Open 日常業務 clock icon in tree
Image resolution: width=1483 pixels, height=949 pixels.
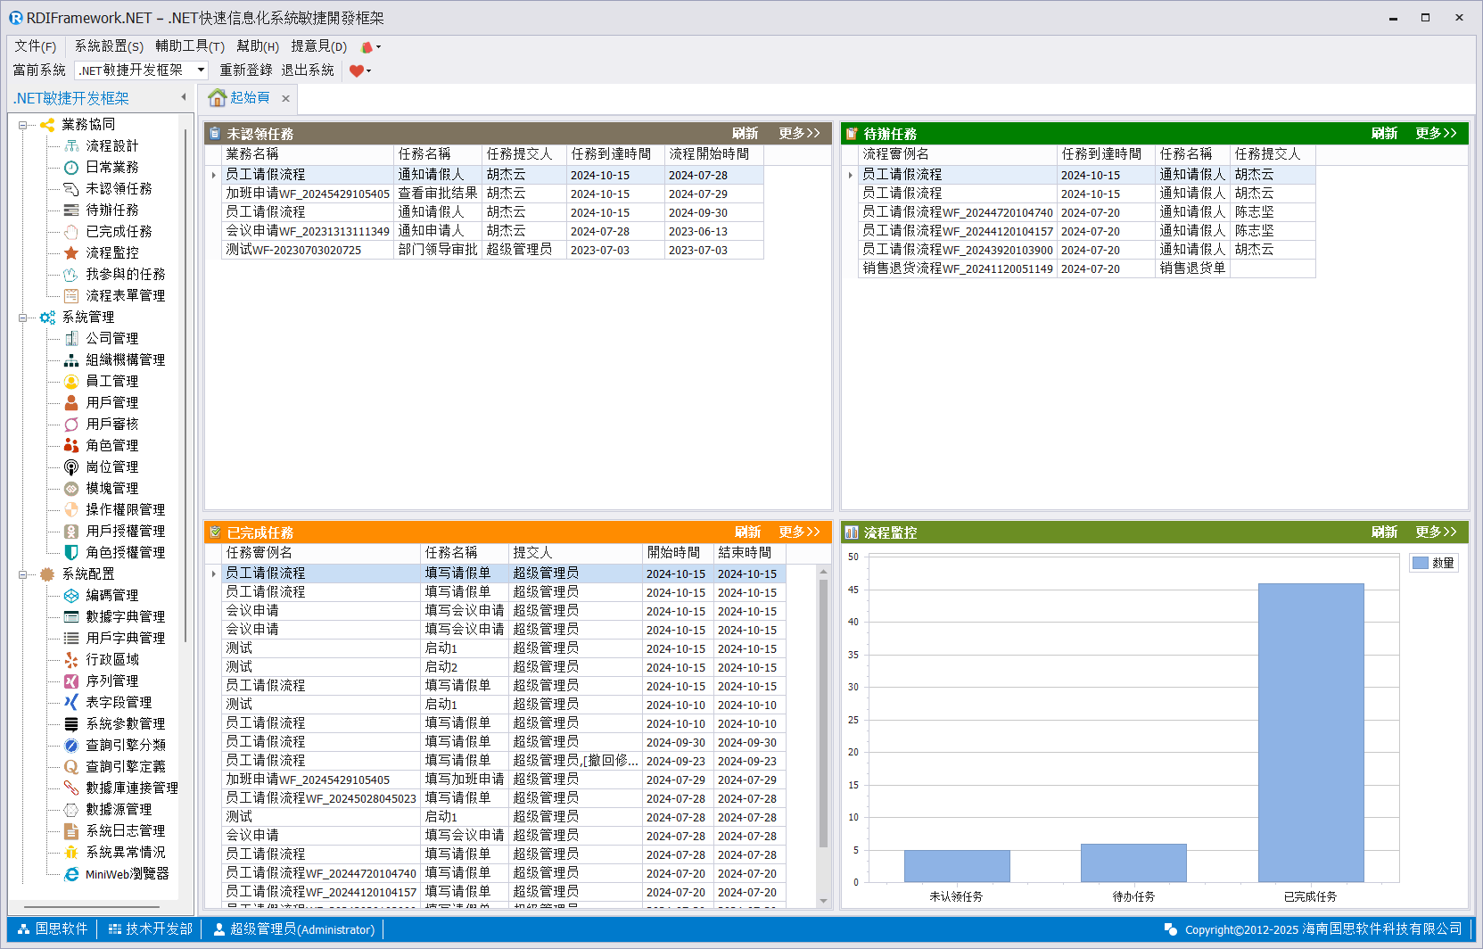click(71, 168)
